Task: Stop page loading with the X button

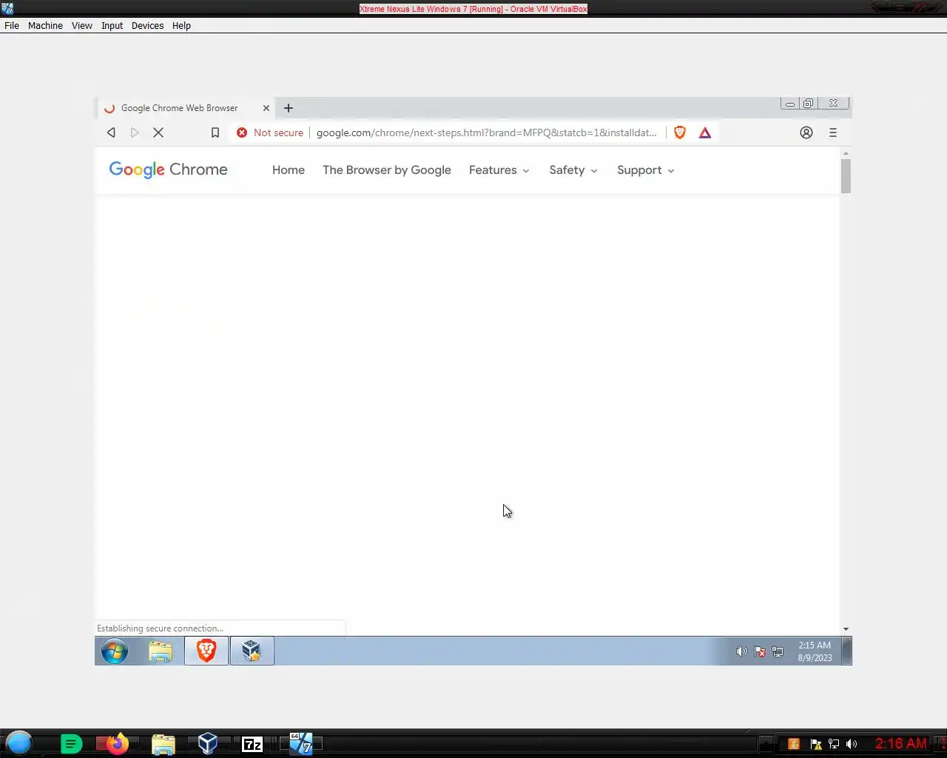Action: 158,133
